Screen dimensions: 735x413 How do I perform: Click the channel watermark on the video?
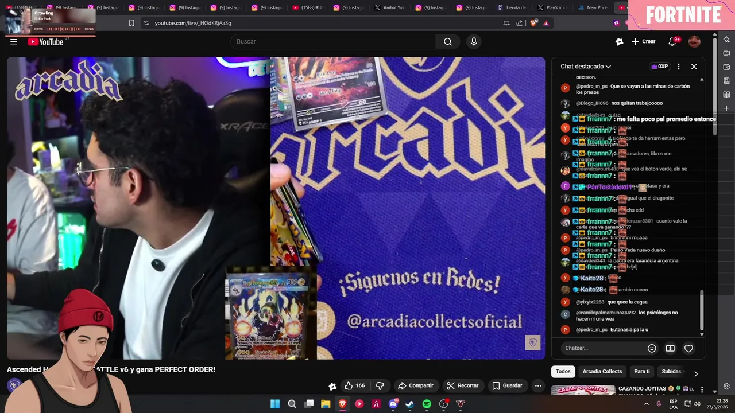tap(532, 343)
